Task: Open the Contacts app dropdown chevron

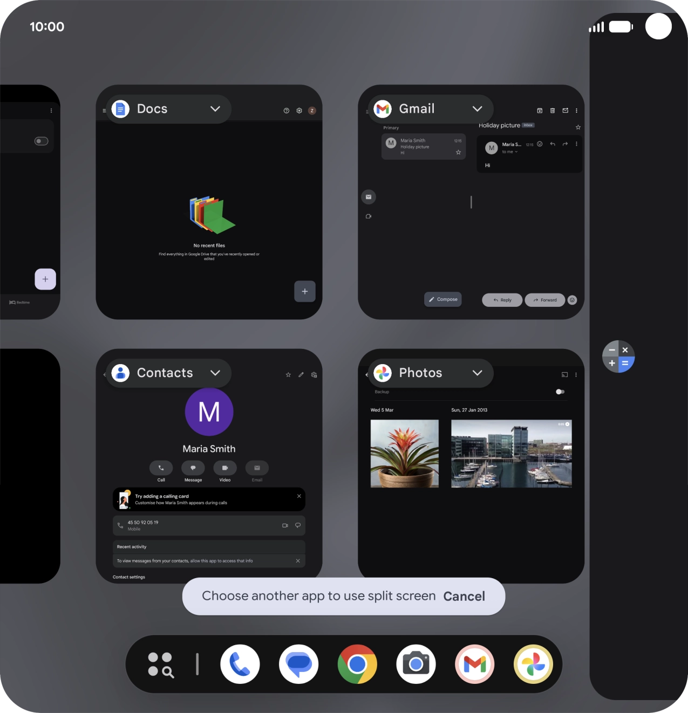Action: [215, 373]
